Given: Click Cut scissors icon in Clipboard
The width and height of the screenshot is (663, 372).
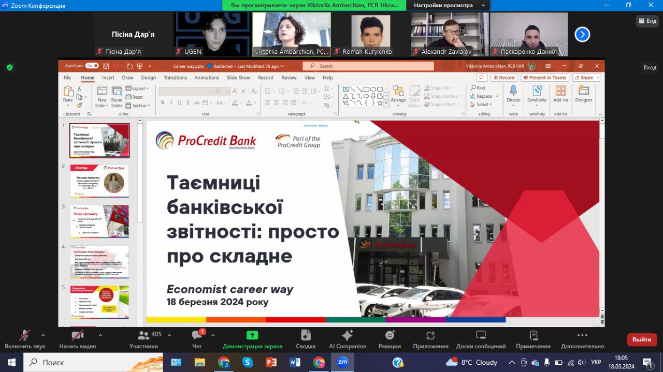Looking at the screenshot, I should coord(79,89).
